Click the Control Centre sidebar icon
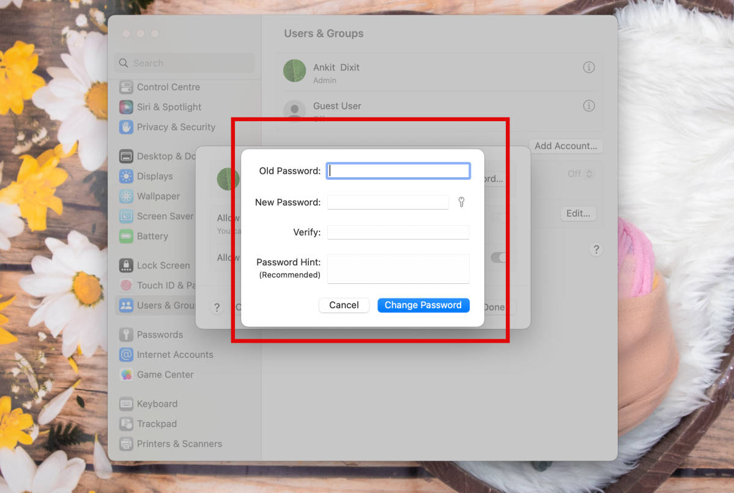This screenshot has width=734, height=493. [x=126, y=87]
